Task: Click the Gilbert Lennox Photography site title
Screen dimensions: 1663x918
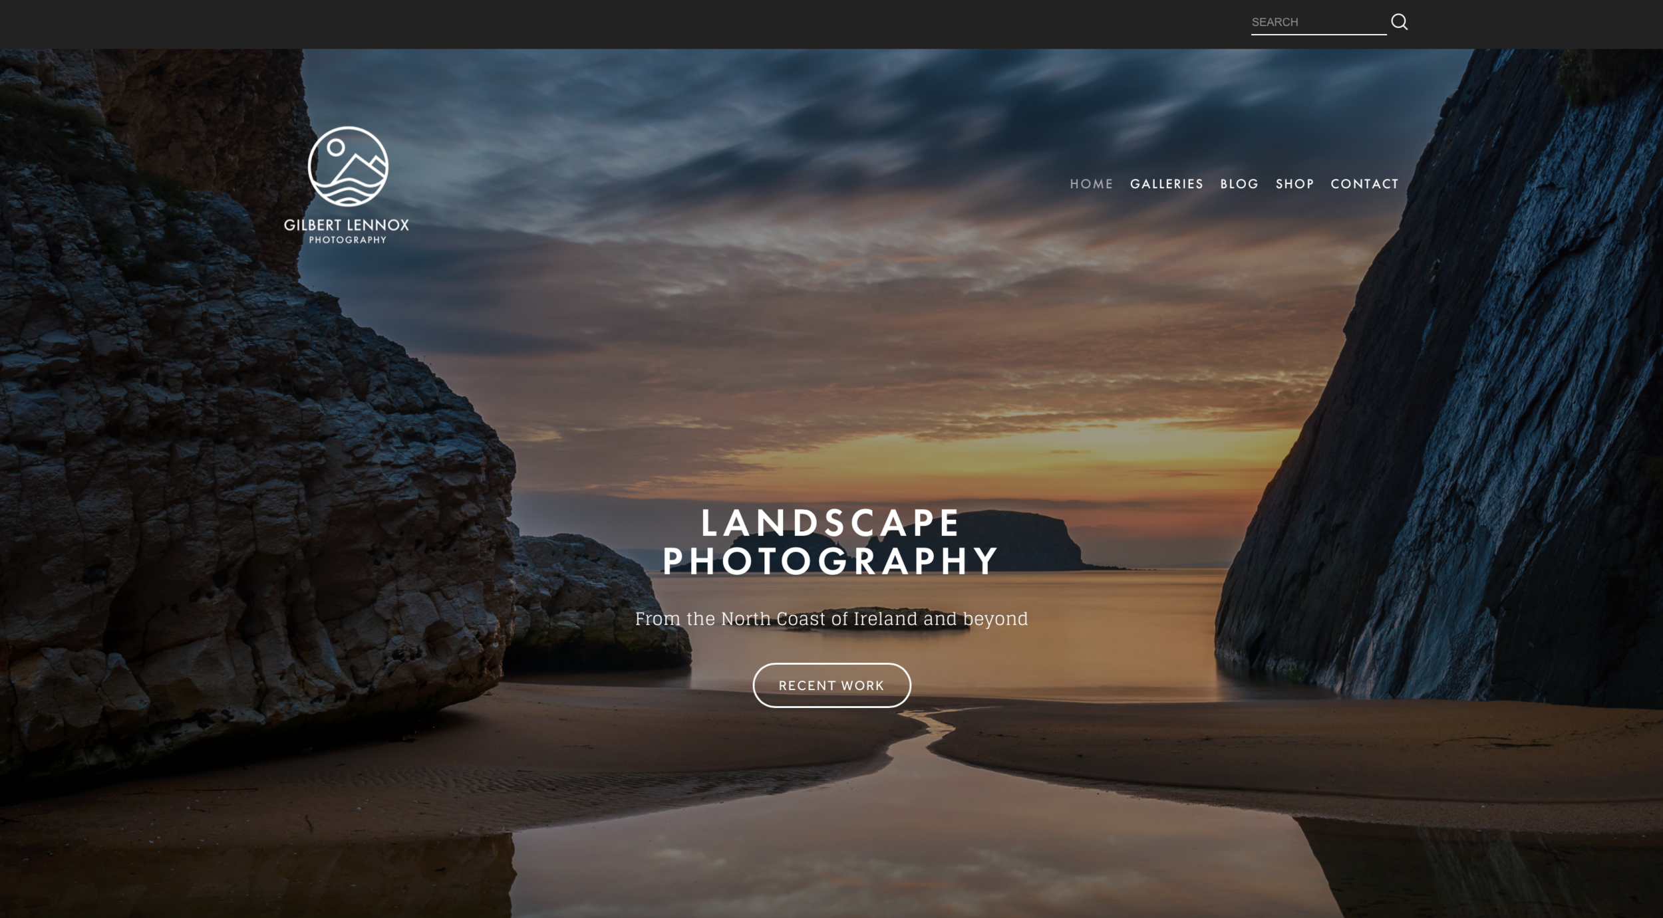Action: click(x=347, y=231)
